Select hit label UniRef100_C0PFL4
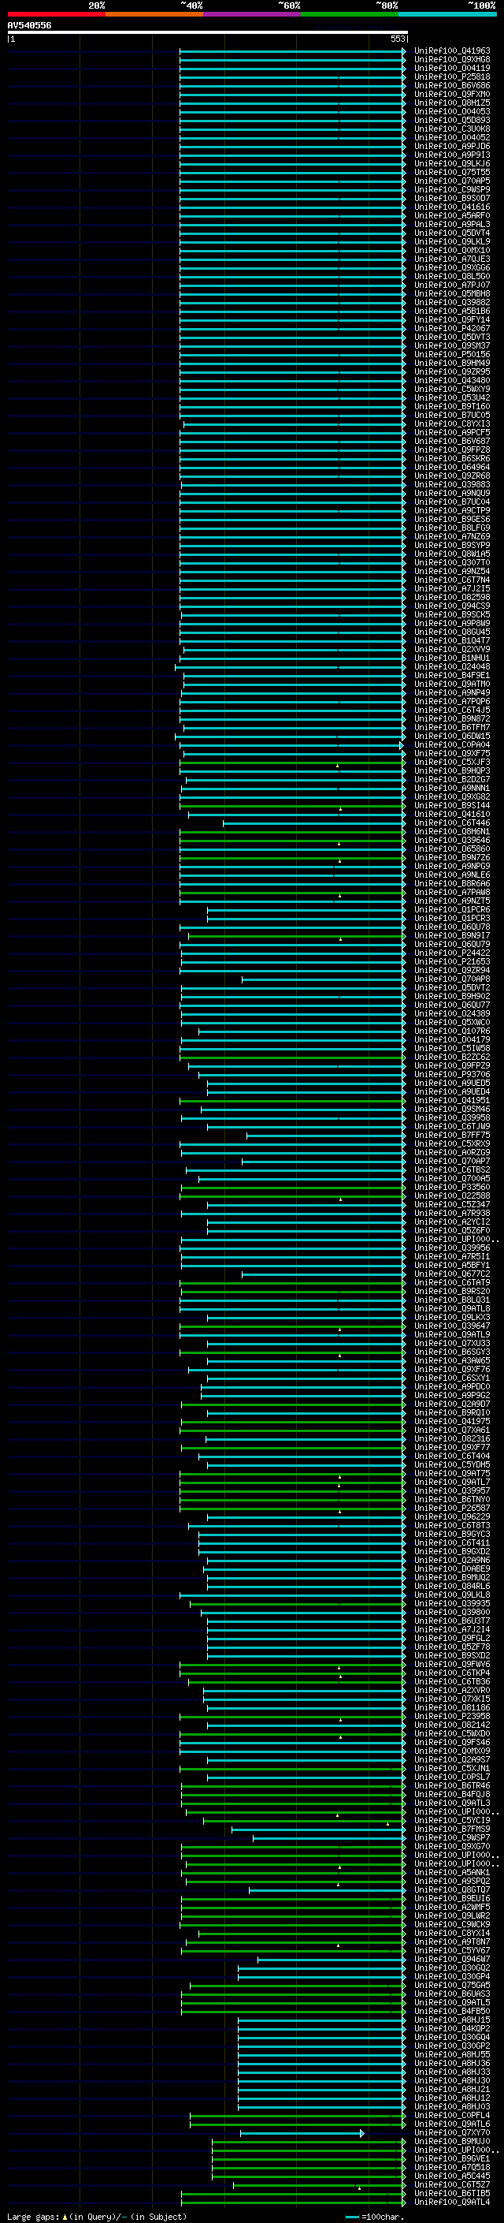 (452, 2115)
